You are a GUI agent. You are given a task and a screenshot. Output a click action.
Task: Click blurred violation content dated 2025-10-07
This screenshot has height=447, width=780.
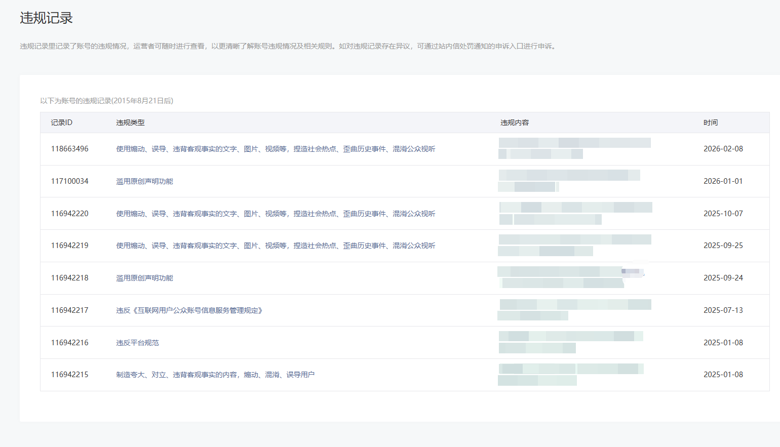tap(575, 213)
